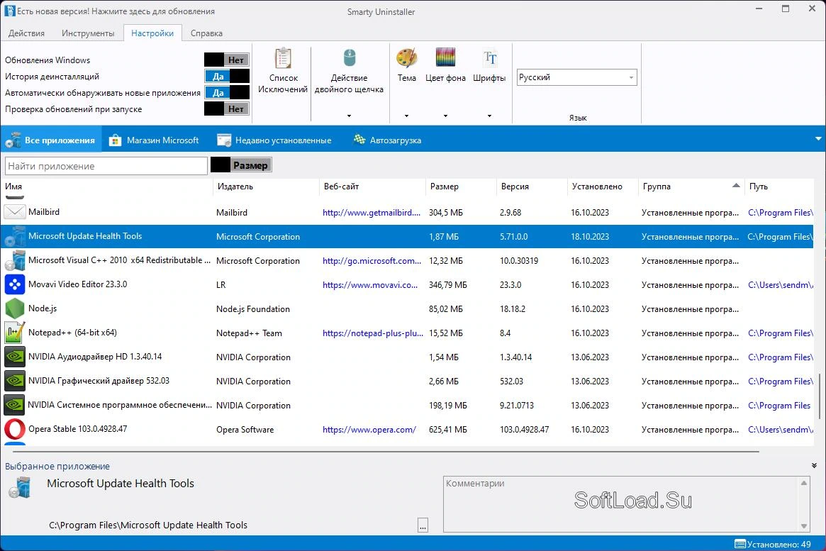Click the Smarty Uninstaller title bar icon
Viewport: 826px width, 551px height.
(x=9, y=11)
